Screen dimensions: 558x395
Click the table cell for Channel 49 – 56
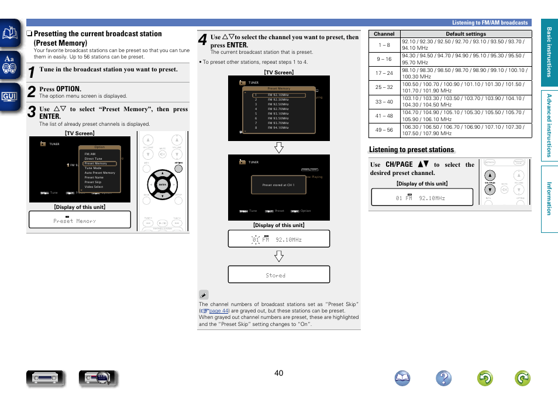coord(384,130)
